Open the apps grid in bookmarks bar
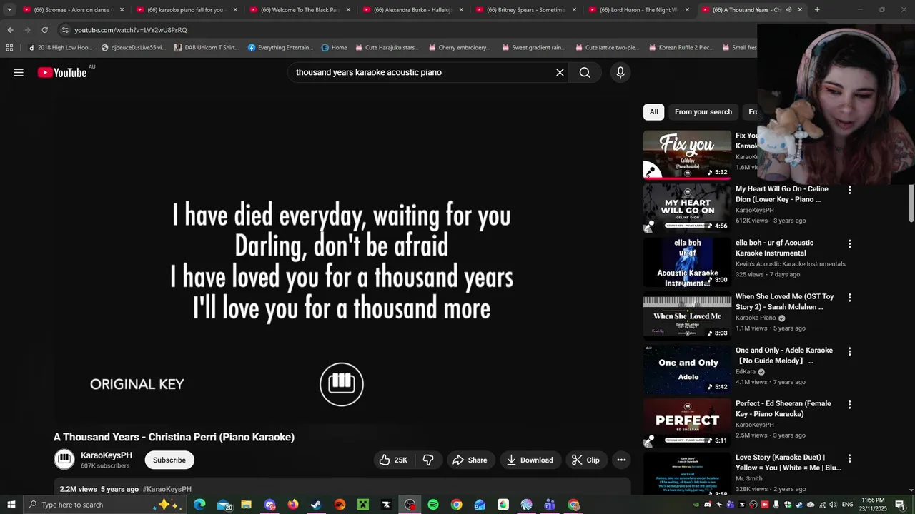Screen dimensions: 915x514 pyautogui.click(x=9, y=48)
